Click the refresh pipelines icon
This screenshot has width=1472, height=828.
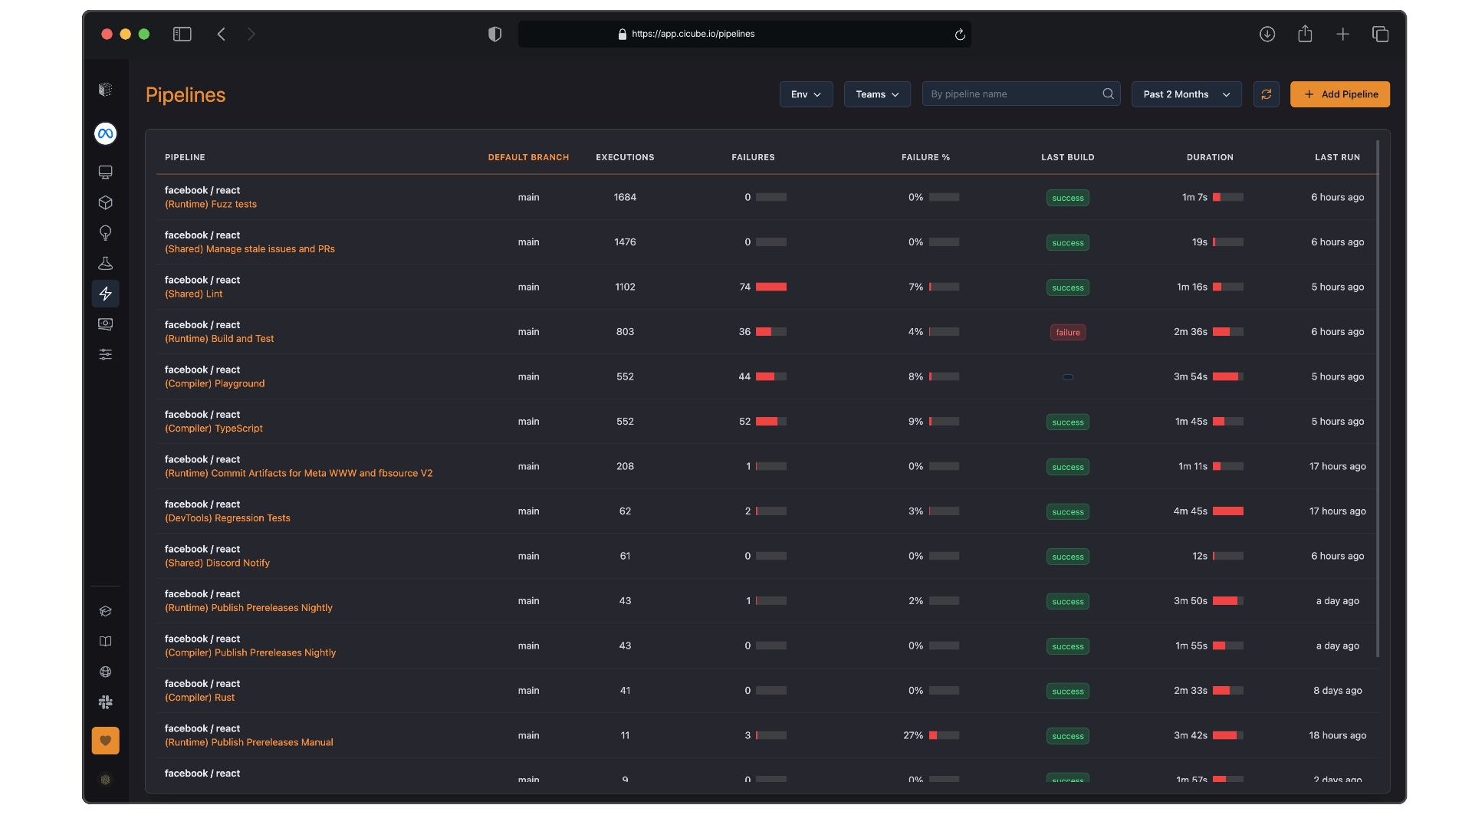1266,94
